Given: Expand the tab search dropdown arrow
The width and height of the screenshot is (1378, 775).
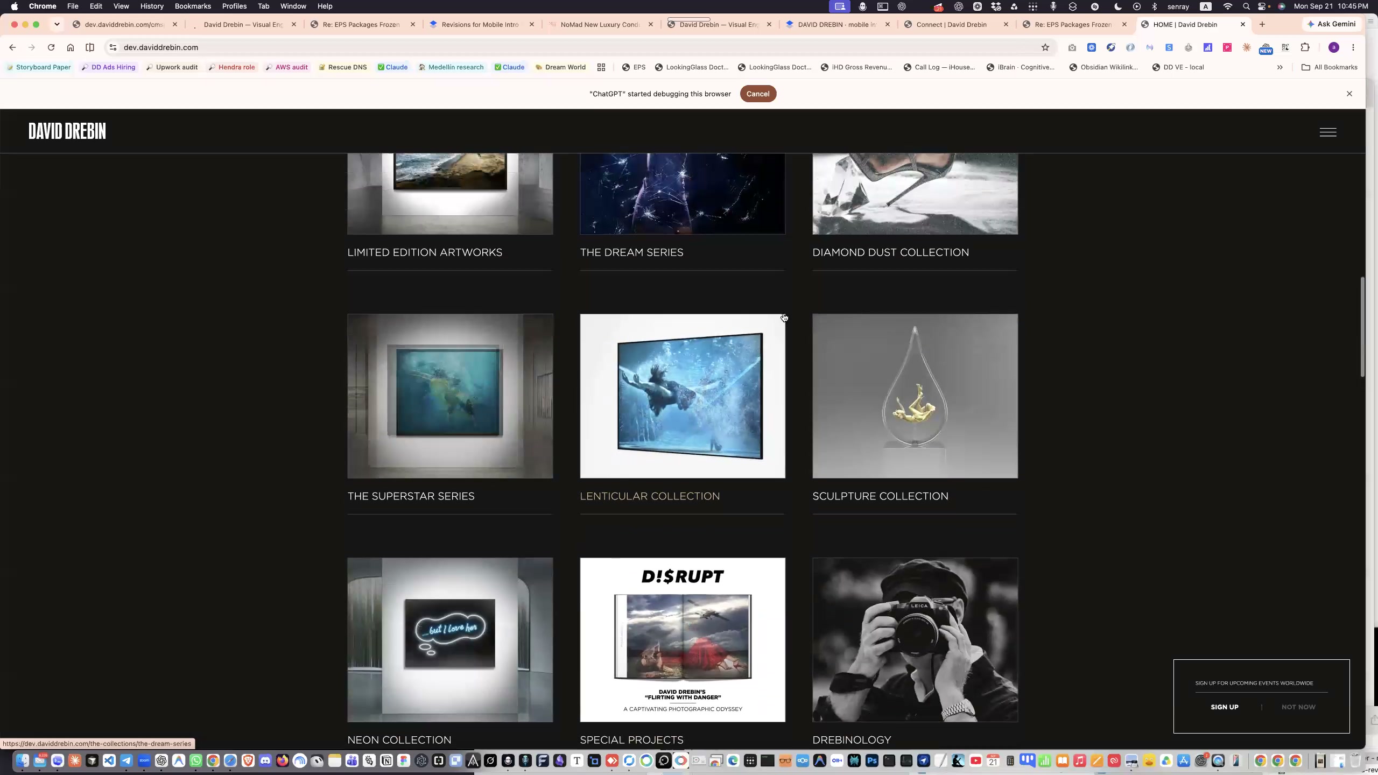Looking at the screenshot, I should (57, 24).
